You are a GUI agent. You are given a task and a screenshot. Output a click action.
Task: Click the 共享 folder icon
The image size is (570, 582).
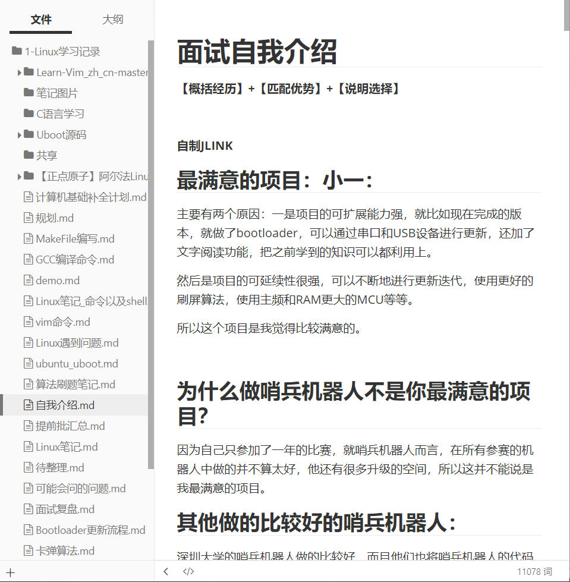tap(29, 155)
